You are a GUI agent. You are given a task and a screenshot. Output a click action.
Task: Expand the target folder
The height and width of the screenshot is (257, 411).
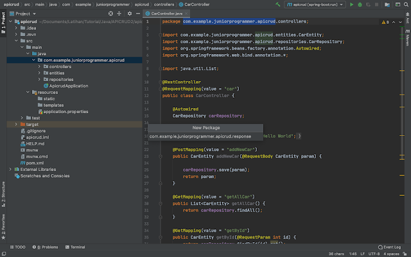click(16, 124)
